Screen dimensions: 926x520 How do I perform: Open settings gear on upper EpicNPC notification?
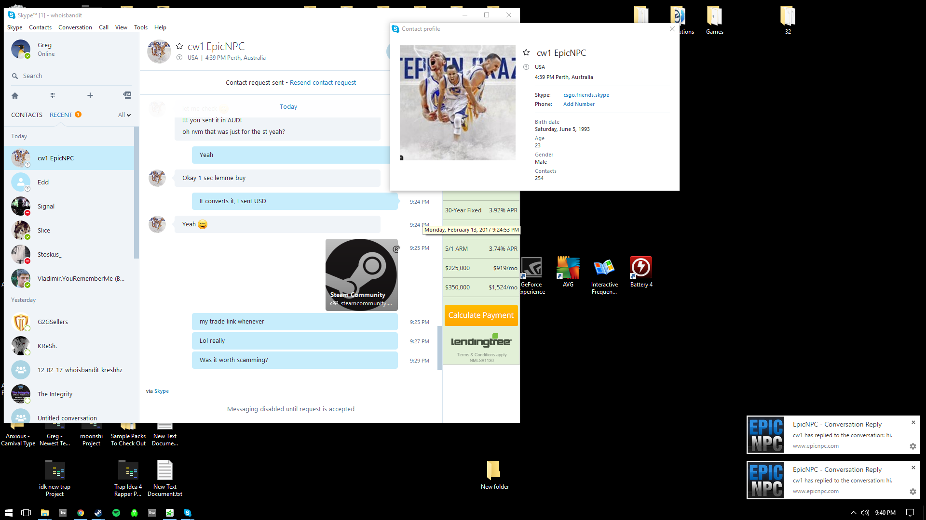(x=912, y=446)
